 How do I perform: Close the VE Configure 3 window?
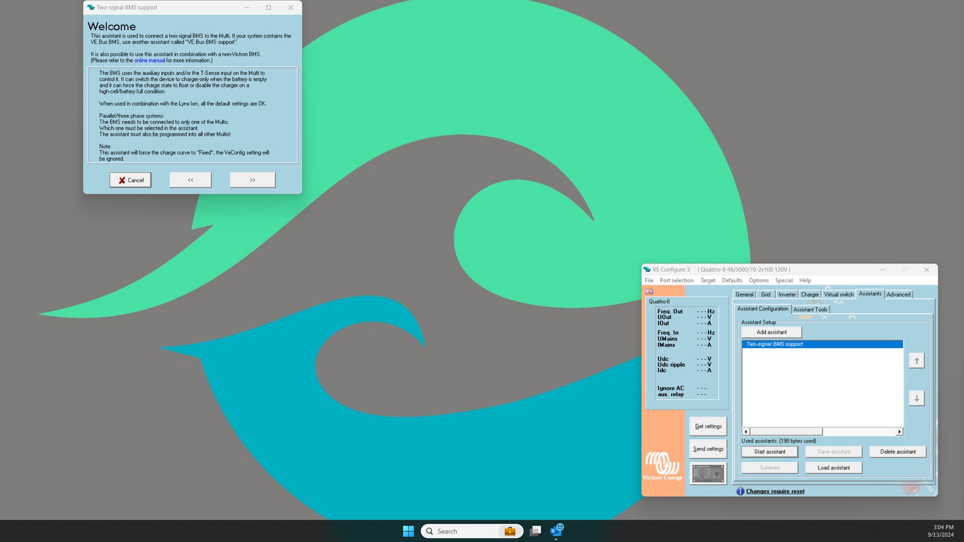point(926,269)
